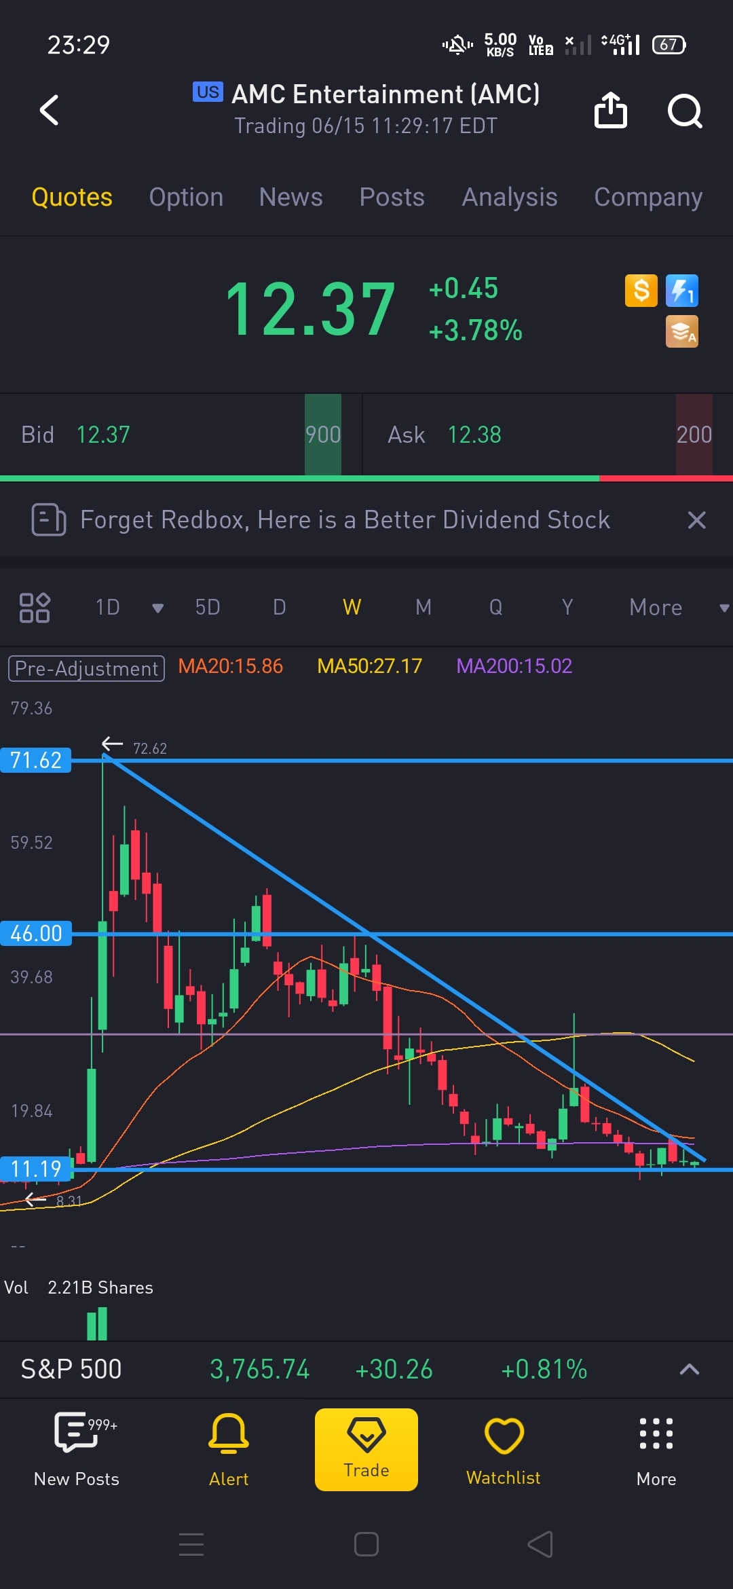
Task: Tap the status bar battery indicator
Action: click(669, 45)
